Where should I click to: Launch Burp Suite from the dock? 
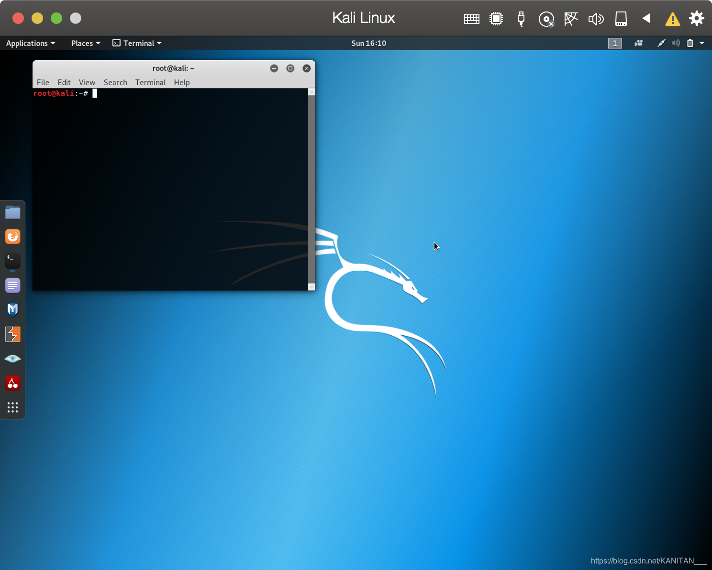pos(13,334)
